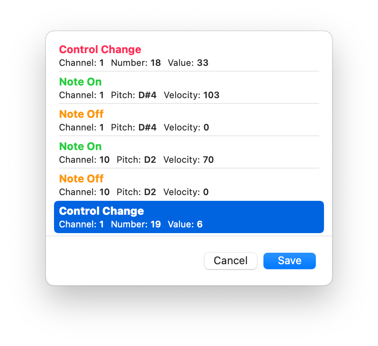Screen dimensions: 378x346
Task: Click the highlighted Control Change title
Action: [101, 211]
